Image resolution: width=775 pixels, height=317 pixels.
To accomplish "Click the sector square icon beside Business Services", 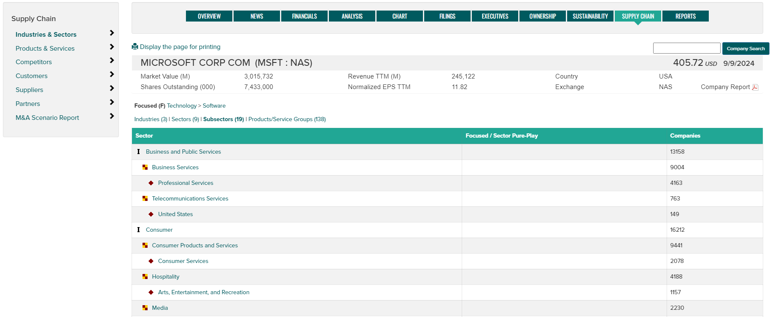I will 145,167.
